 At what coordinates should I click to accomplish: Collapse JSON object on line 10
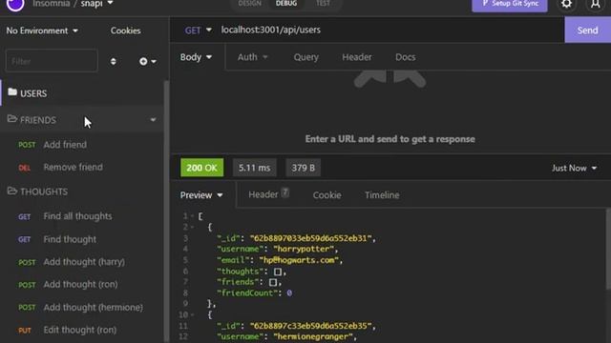click(x=192, y=314)
